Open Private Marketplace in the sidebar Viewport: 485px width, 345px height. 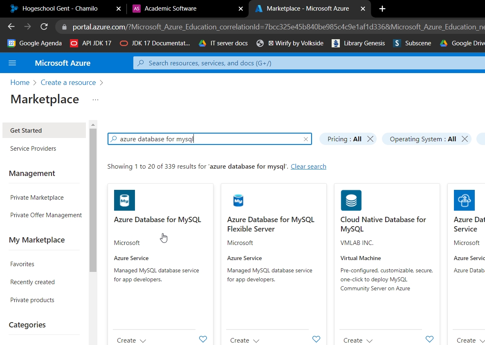click(x=37, y=197)
